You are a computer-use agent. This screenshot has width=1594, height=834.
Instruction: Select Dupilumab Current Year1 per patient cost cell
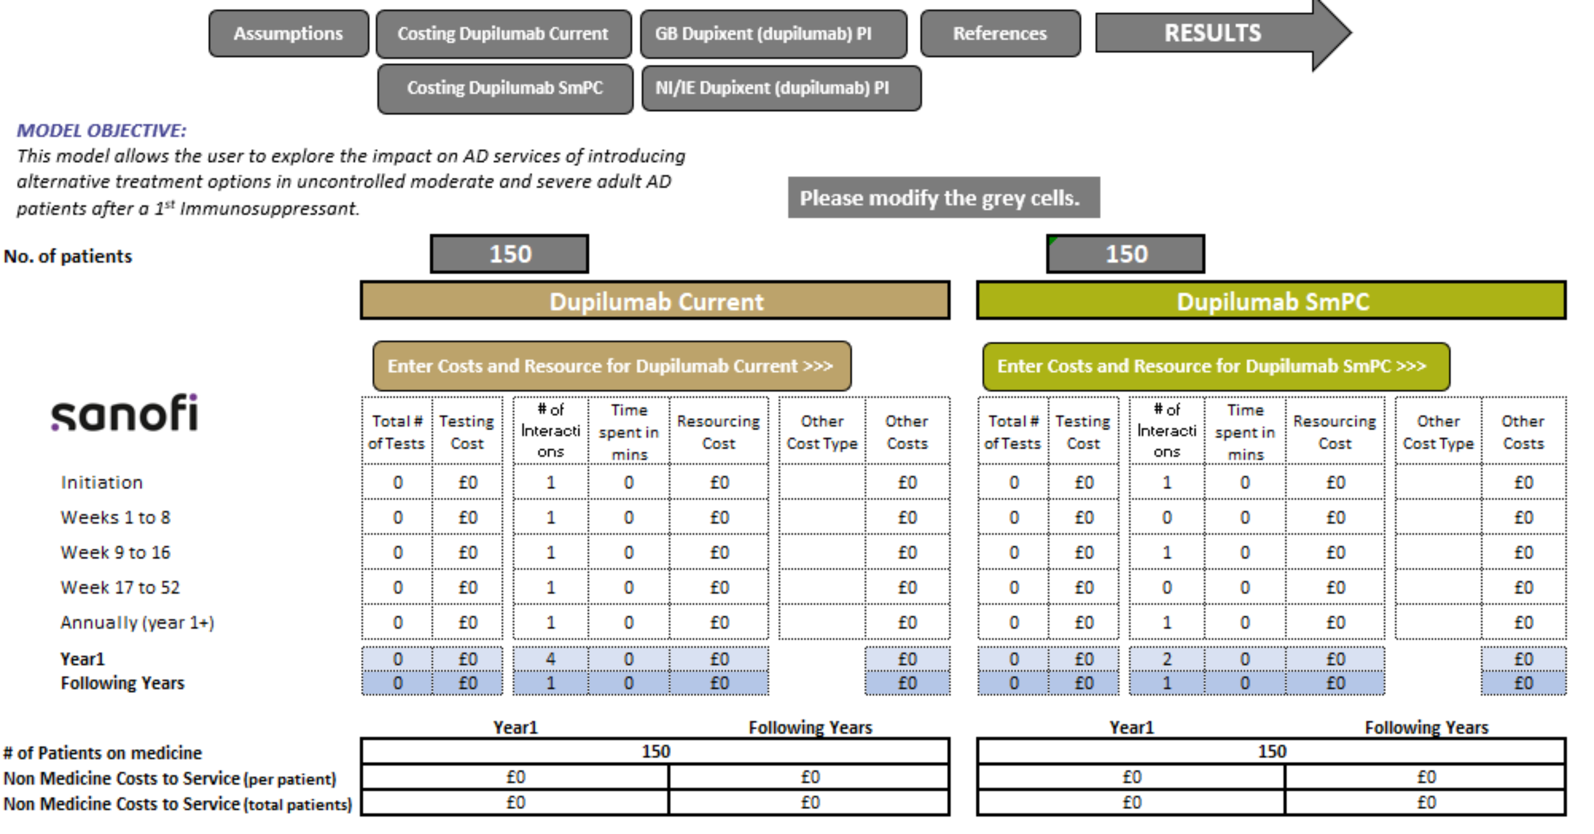(x=516, y=777)
